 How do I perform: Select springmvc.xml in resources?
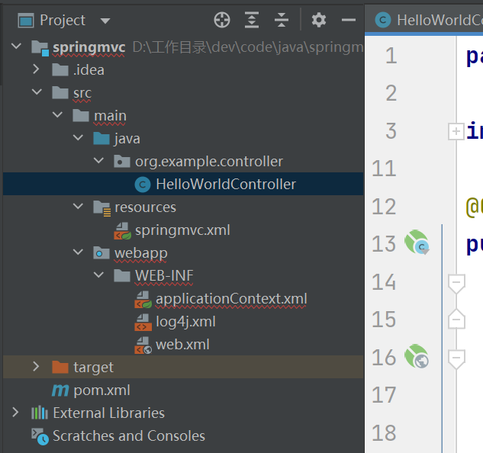(x=182, y=230)
